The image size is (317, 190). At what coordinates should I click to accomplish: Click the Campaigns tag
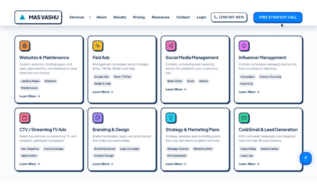tap(247, 77)
